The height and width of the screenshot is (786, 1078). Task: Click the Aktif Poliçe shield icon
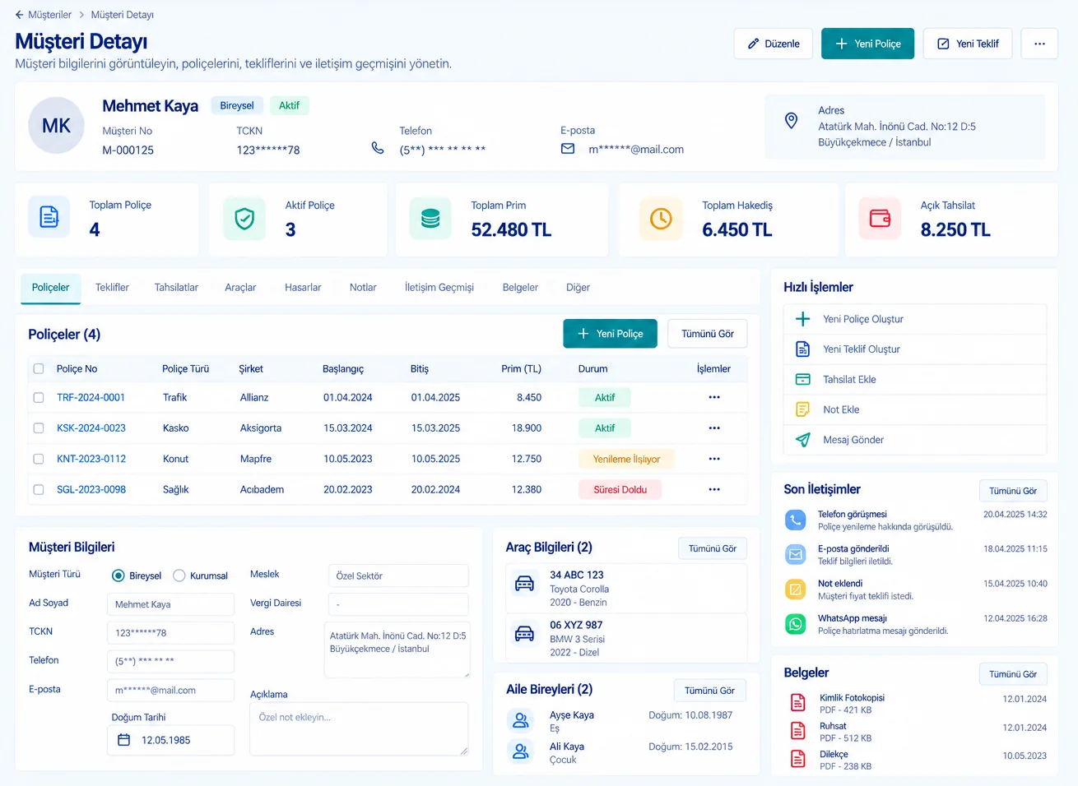click(244, 219)
